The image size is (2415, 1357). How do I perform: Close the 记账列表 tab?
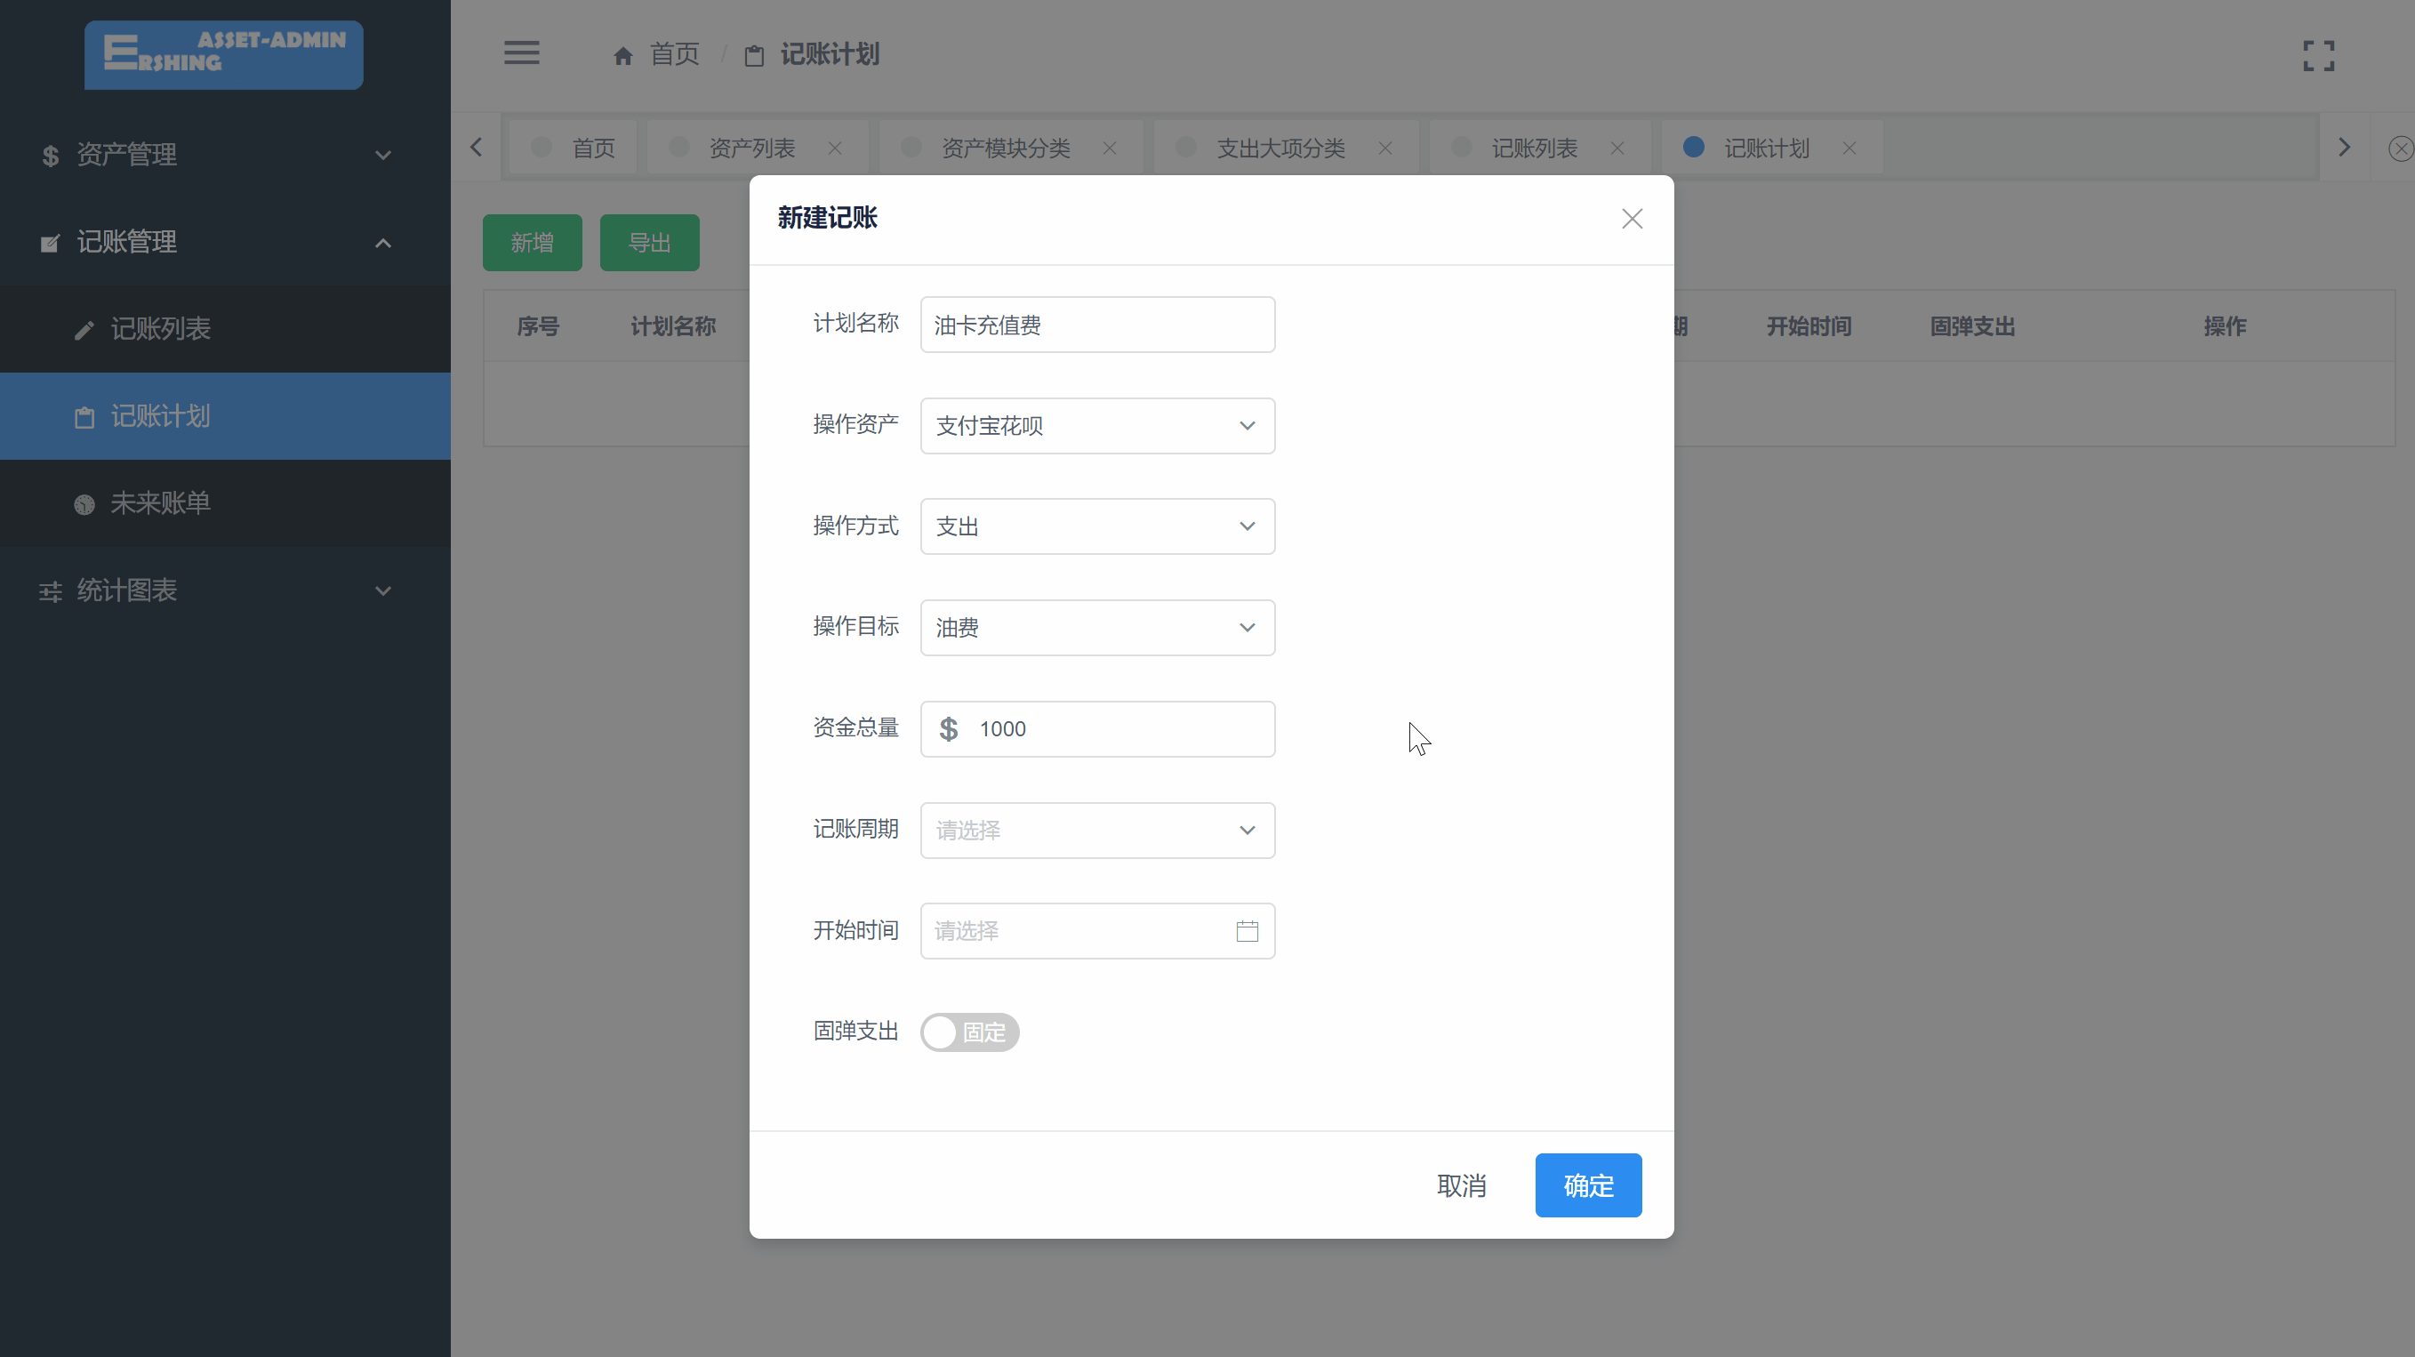point(1617,149)
